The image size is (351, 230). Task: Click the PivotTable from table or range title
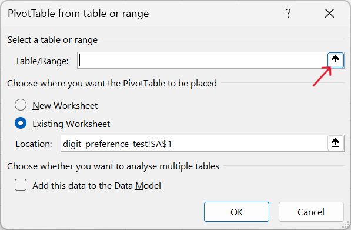click(x=78, y=14)
